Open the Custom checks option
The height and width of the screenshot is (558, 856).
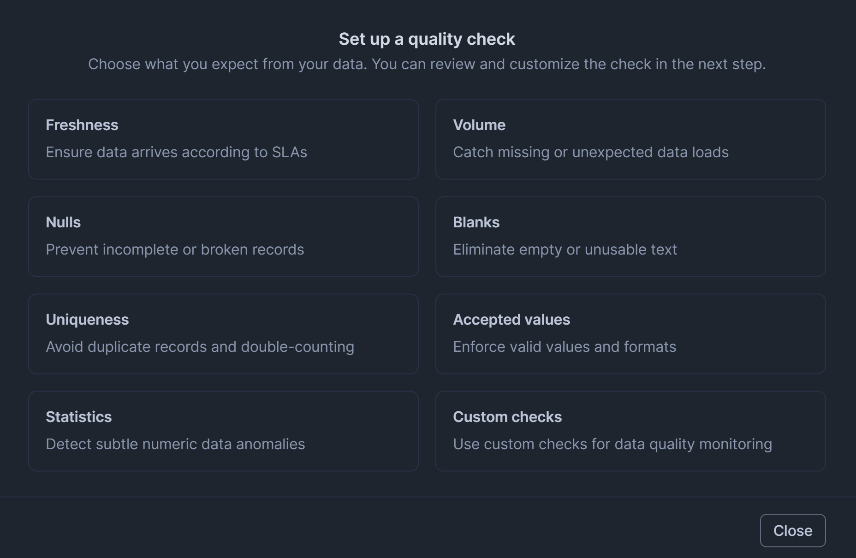630,431
